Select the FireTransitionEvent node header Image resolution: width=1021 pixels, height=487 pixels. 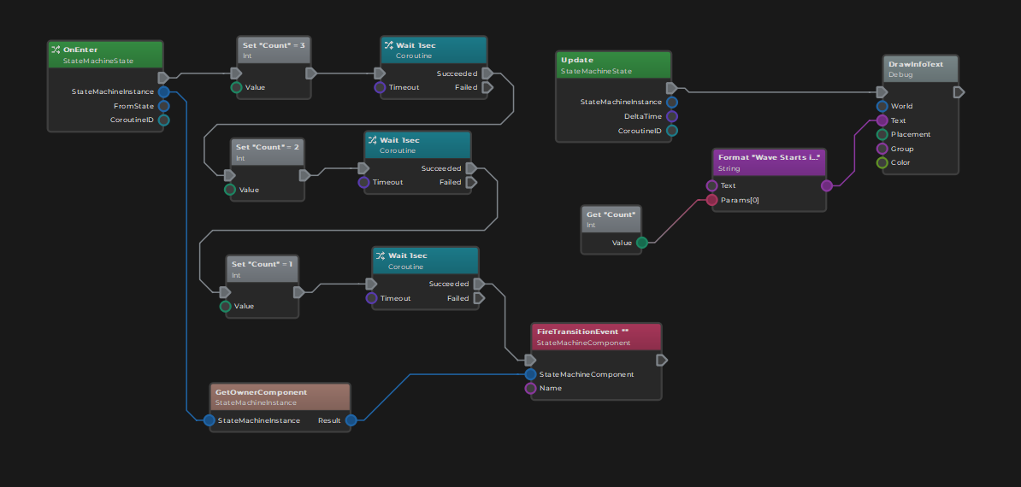click(x=596, y=337)
